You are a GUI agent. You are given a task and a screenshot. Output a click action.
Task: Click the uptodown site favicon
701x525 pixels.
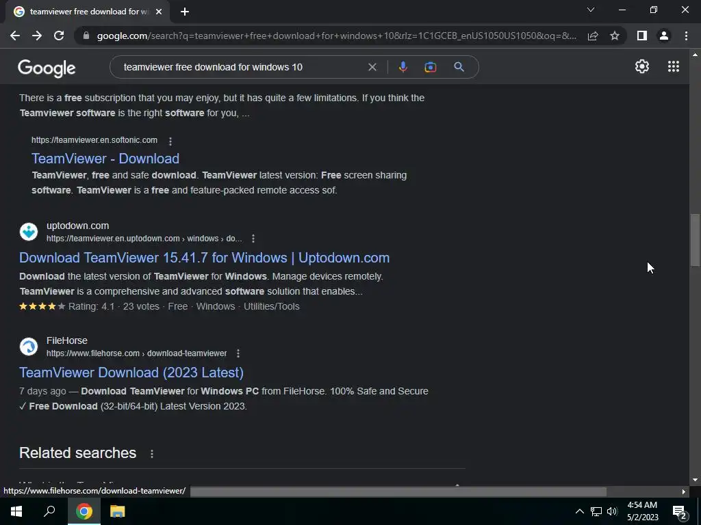click(x=29, y=232)
